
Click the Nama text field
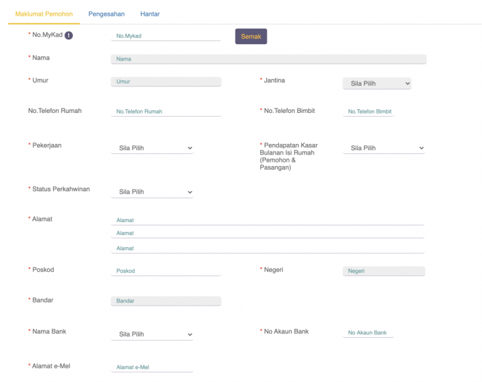coord(268,59)
